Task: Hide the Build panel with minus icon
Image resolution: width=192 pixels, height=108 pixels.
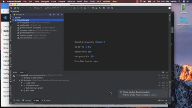Action: [167, 72]
